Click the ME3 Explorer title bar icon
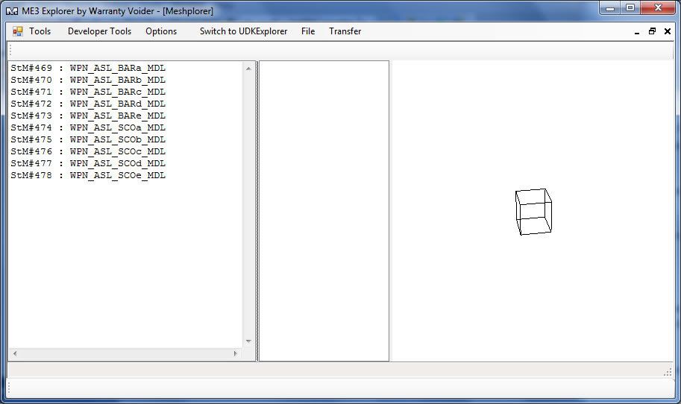 coord(12,11)
